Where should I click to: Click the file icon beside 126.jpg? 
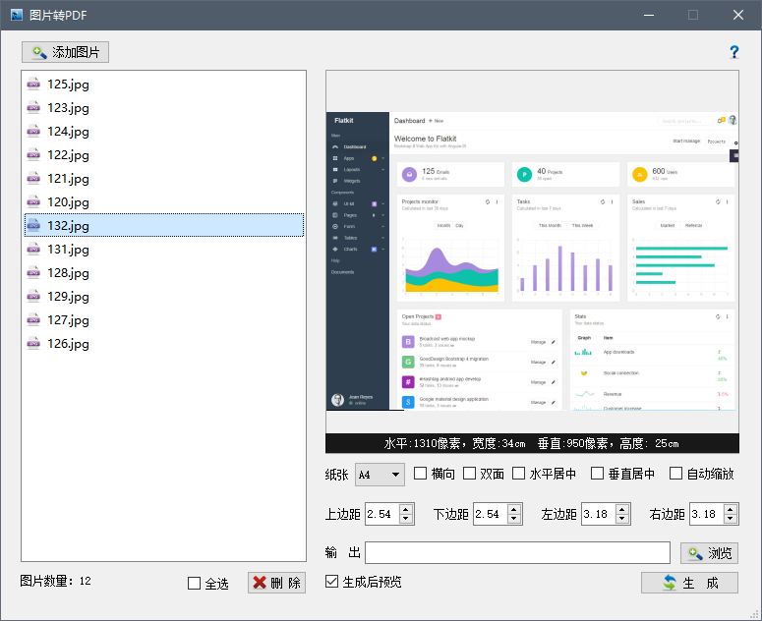tap(34, 344)
